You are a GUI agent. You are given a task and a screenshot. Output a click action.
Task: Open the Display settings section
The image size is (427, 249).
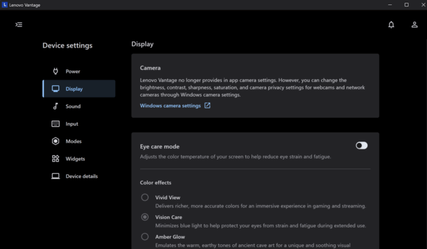(79, 88)
